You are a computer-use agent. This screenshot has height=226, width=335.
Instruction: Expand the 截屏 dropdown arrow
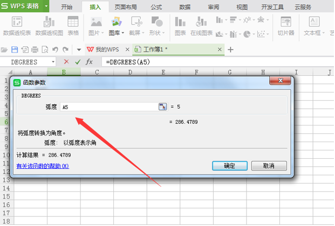(143, 33)
